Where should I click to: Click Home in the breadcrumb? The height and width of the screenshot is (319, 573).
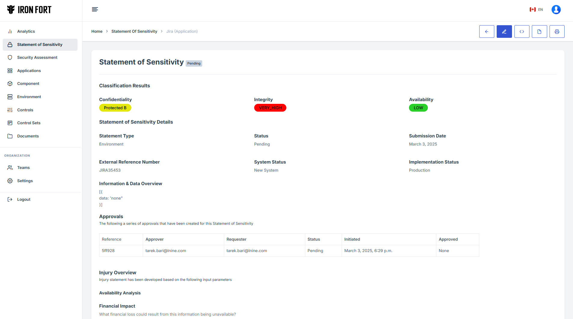[x=97, y=32]
